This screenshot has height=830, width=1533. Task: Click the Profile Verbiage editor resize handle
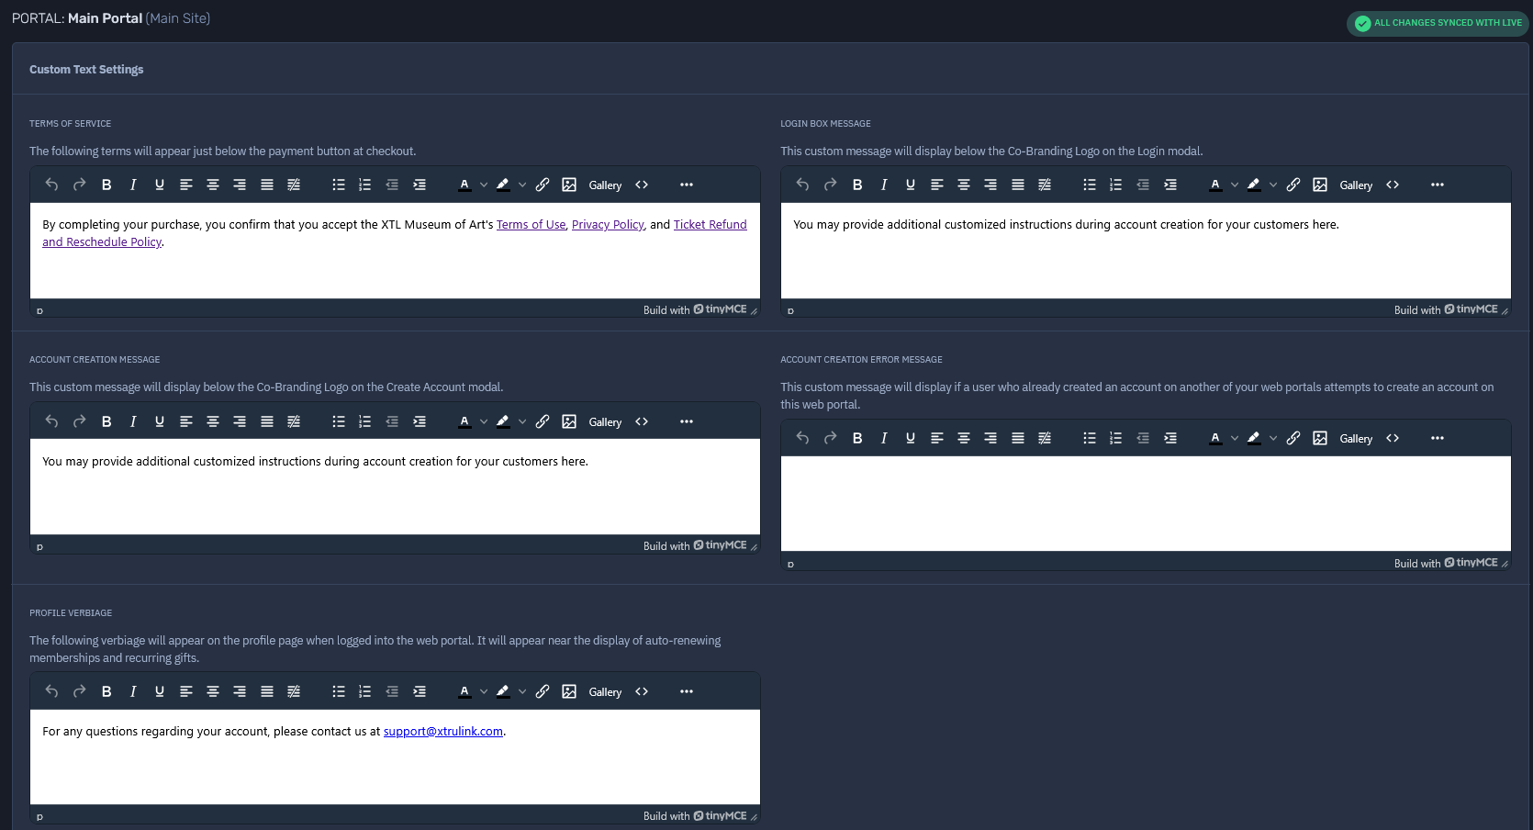(754, 816)
